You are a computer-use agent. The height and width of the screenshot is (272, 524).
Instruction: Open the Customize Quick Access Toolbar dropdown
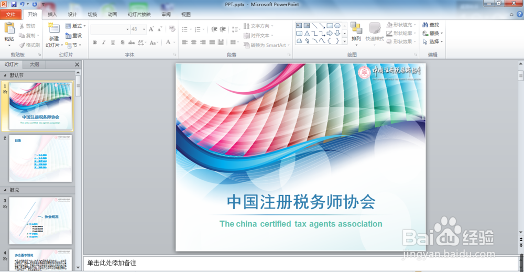click(43, 5)
